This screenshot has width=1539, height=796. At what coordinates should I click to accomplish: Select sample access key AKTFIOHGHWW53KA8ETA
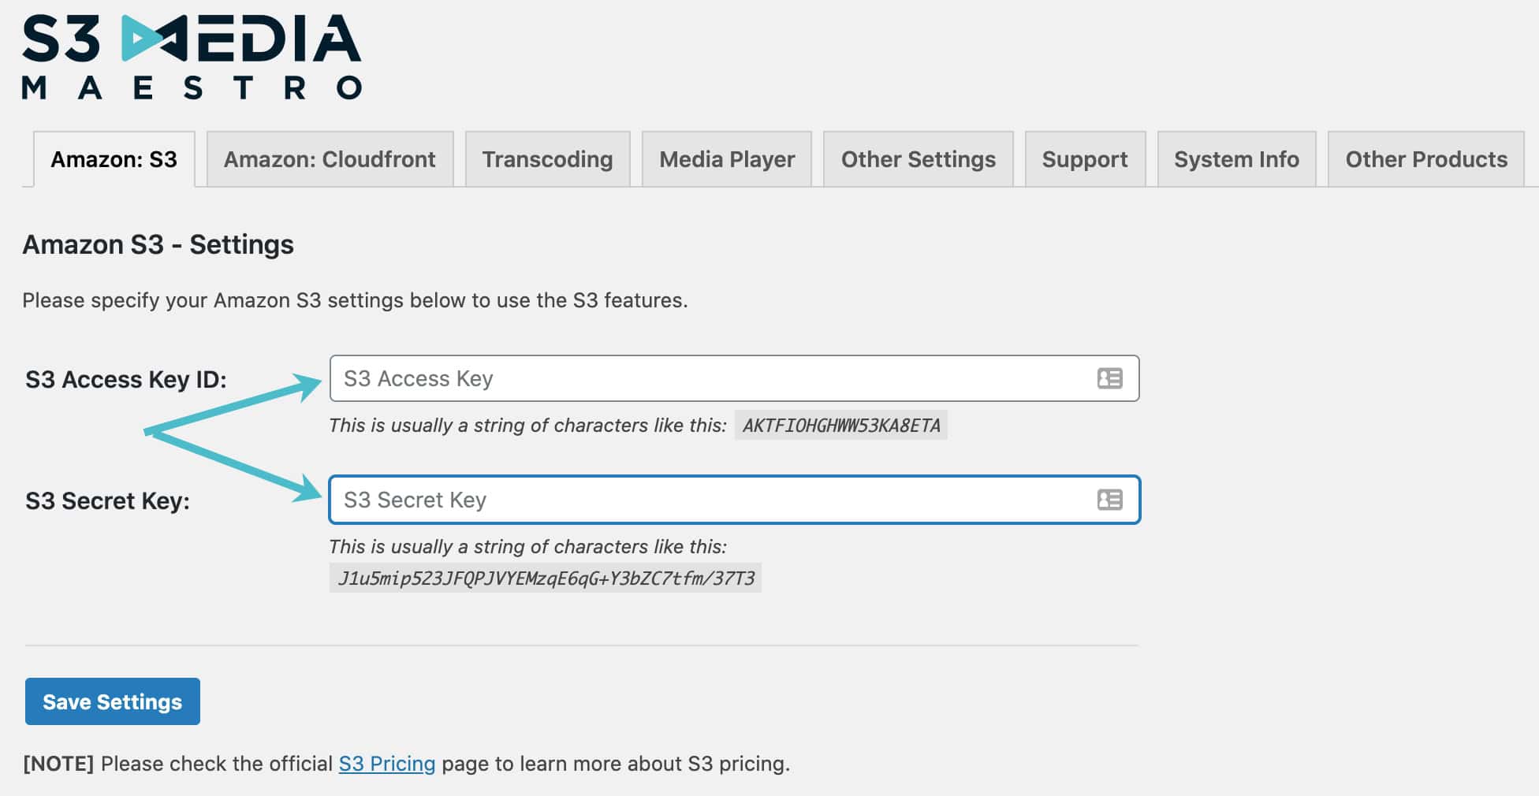[841, 426]
